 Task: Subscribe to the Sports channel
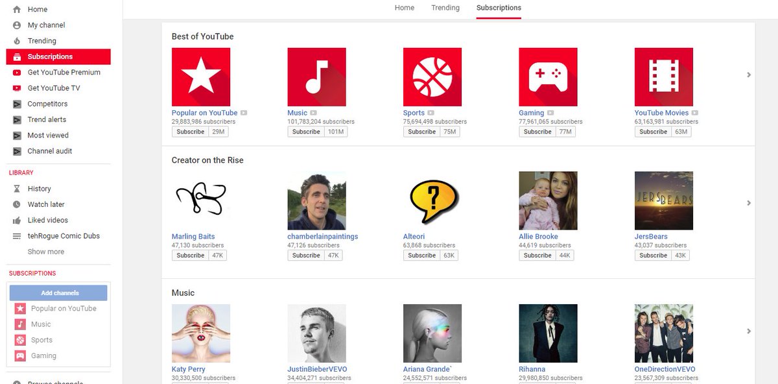[422, 132]
